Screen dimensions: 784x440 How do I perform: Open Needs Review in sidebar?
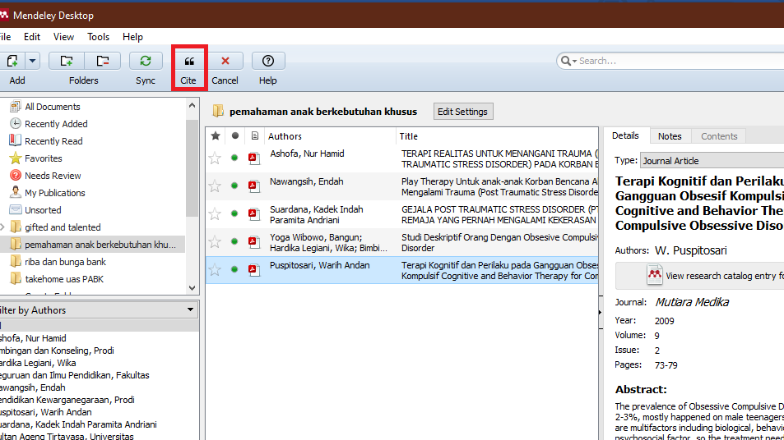tap(53, 176)
